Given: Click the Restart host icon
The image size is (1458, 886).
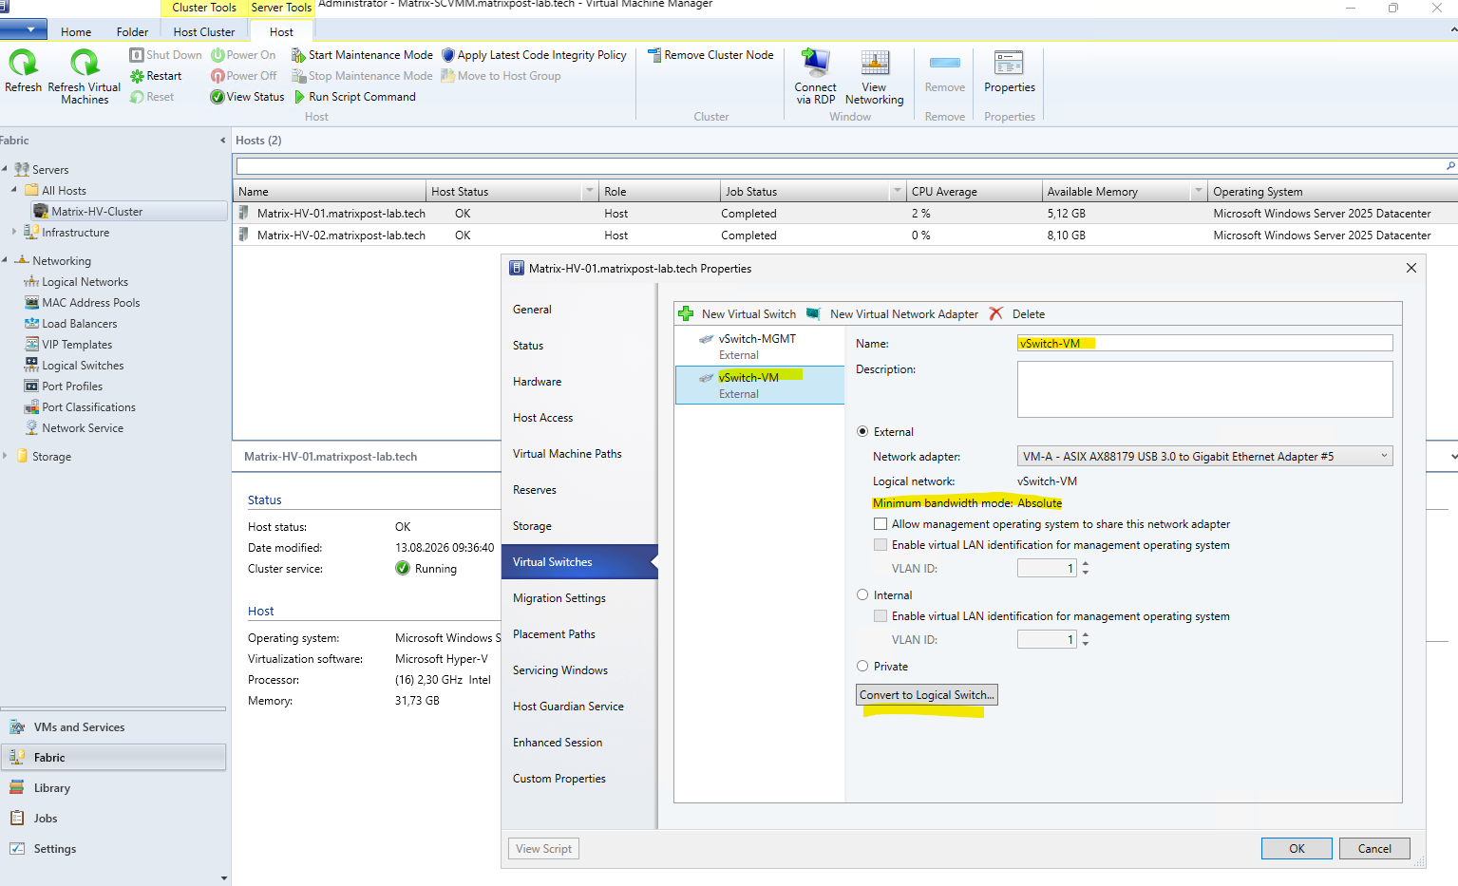Looking at the screenshot, I should pos(137,76).
